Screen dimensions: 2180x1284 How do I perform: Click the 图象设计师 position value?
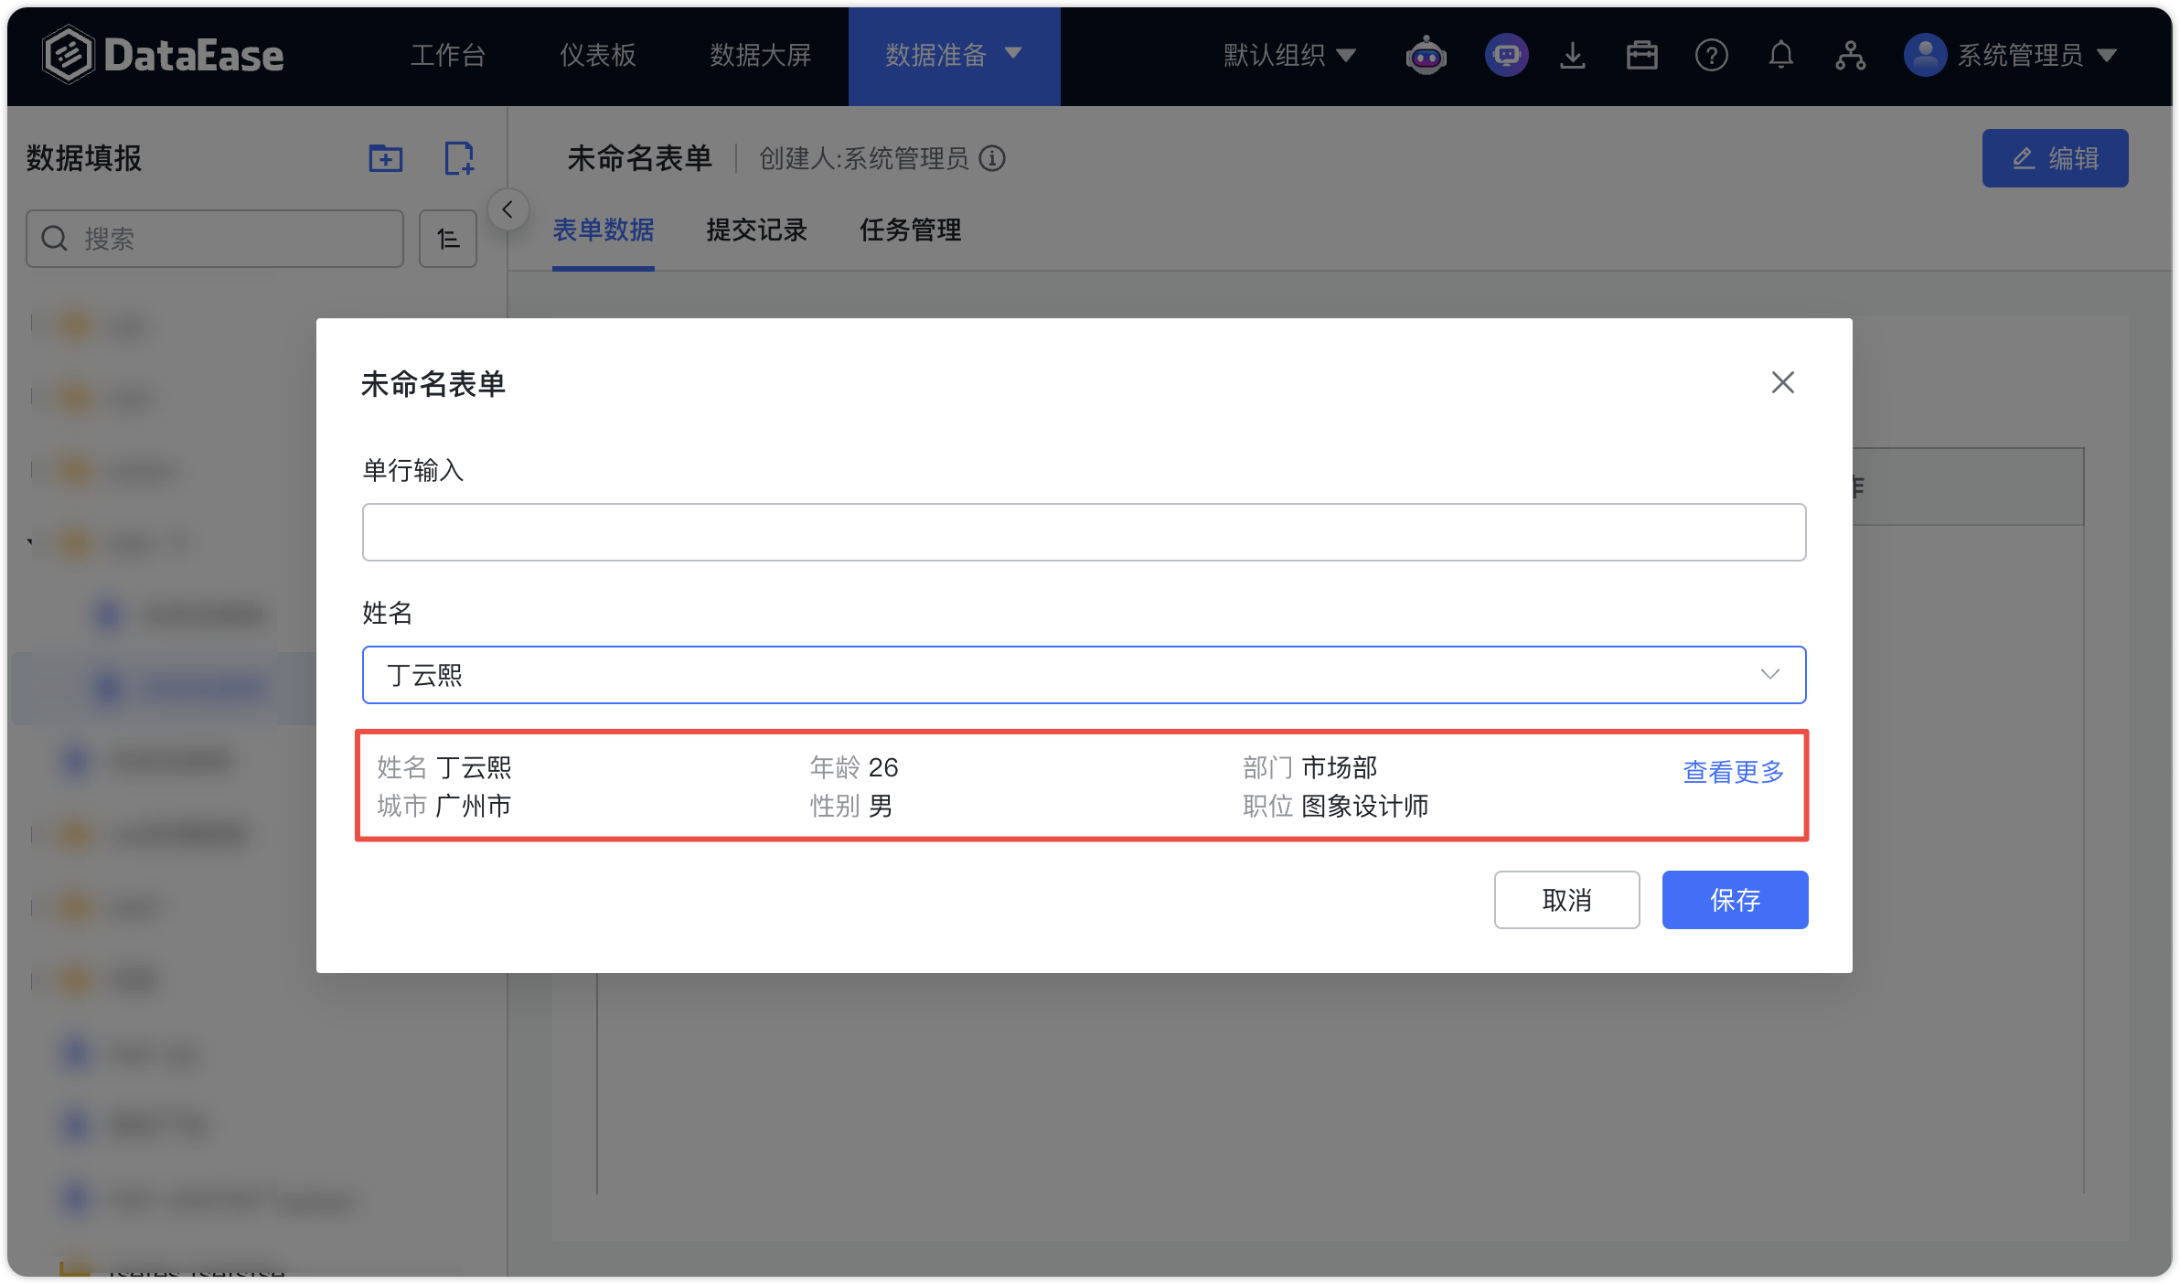click(1365, 806)
